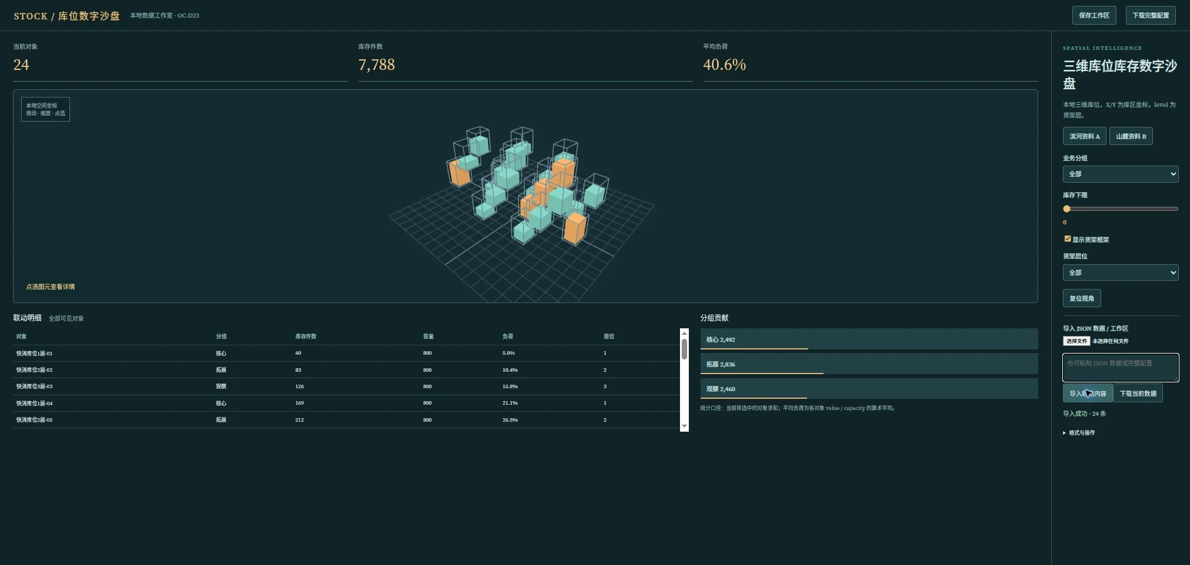This screenshot has width=1190, height=565.
Task: Click the 库存下限 slider handle
Action: pos(1066,208)
